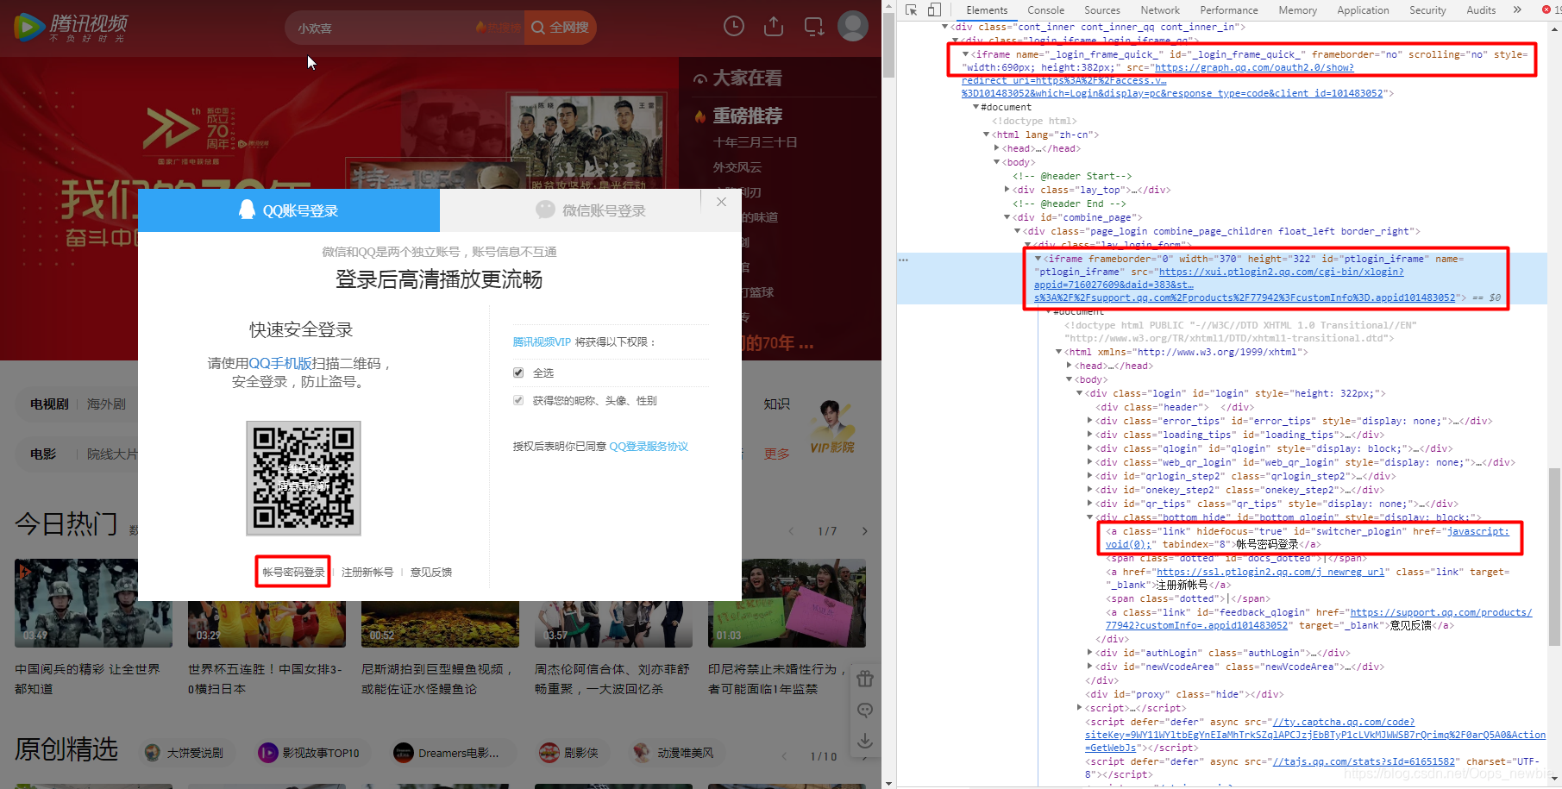
Task: Open the Elements tab in DevTools
Action: 987,10
